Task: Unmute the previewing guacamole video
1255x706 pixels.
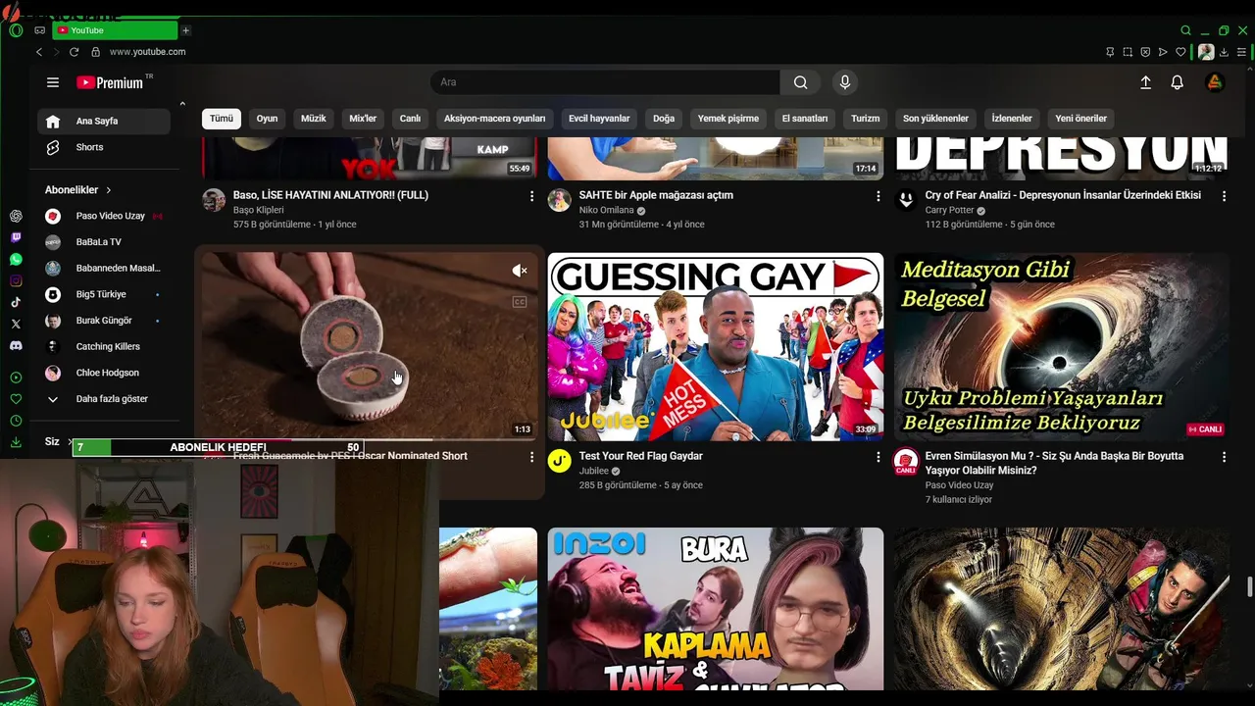Action: click(520, 271)
